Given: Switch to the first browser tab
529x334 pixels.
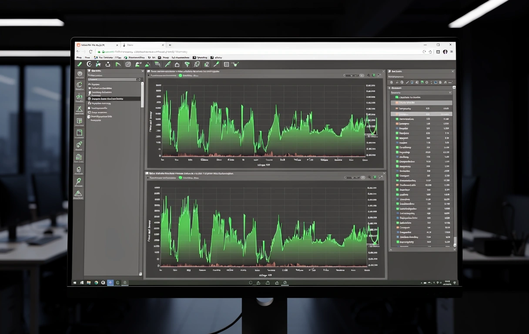Looking at the screenshot, I should [x=97, y=45].
